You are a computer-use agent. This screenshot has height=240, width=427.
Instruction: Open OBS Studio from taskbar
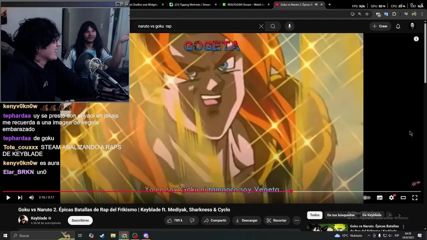coord(135,236)
